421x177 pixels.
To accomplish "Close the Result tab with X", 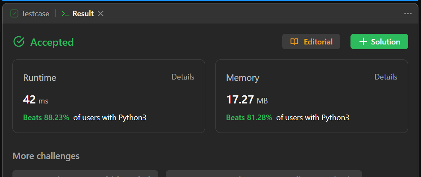I will click(x=101, y=14).
